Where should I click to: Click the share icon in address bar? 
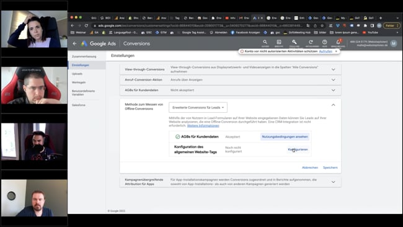(315, 25)
